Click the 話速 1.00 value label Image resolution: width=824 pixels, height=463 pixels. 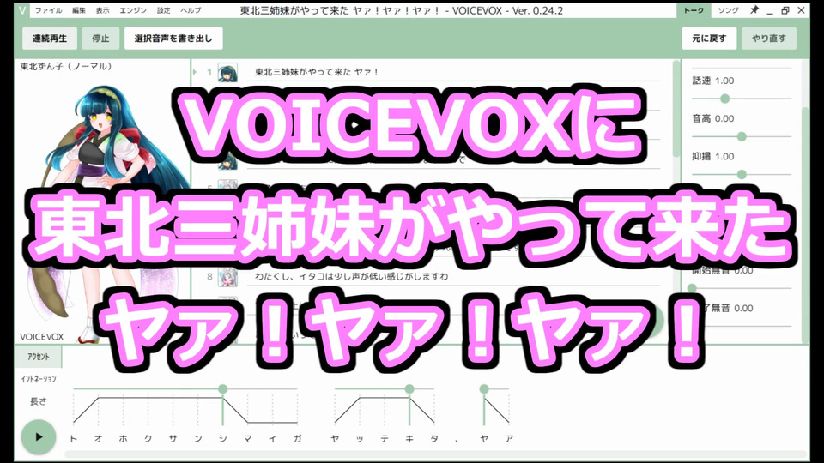tap(713, 81)
